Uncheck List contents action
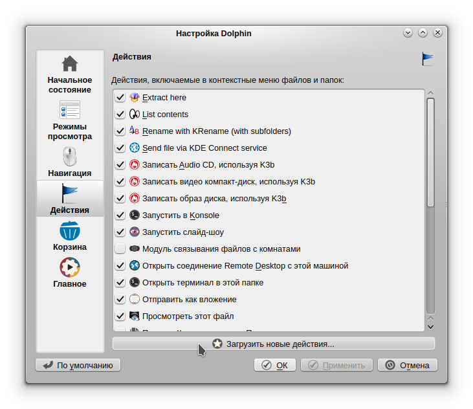The image size is (473, 409). point(120,115)
